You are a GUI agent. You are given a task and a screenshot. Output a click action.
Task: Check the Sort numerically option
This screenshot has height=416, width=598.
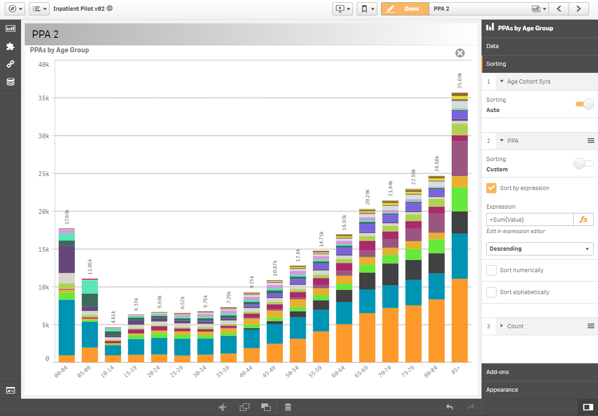491,270
